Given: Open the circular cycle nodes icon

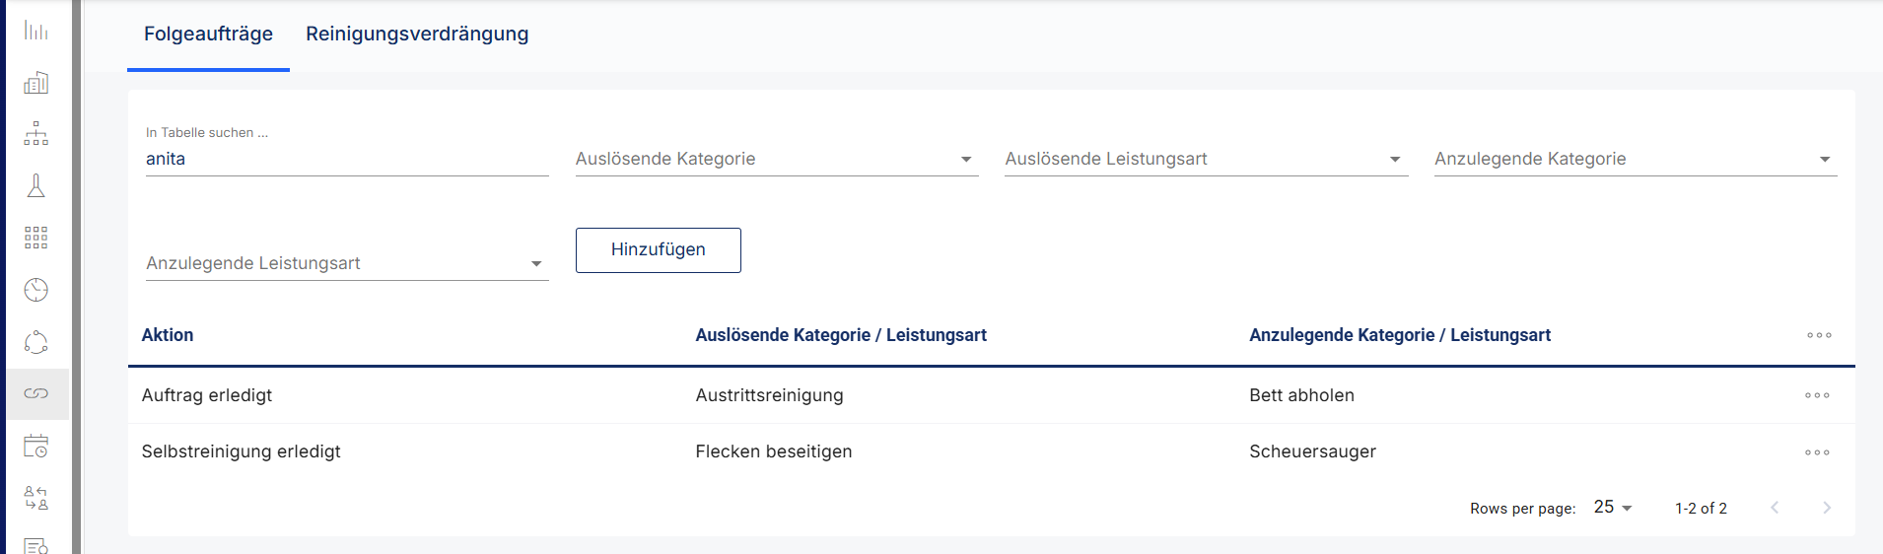Looking at the screenshot, I should coord(36,342).
